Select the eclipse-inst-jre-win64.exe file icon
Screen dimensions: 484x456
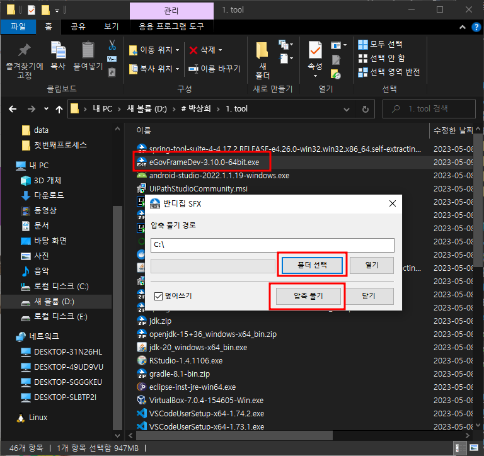(x=141, y=387)
